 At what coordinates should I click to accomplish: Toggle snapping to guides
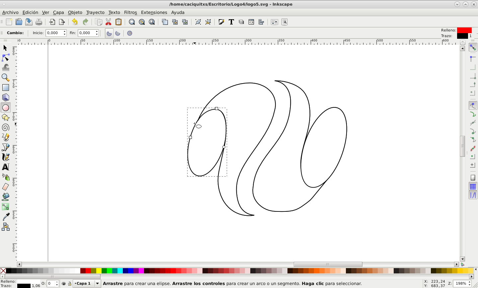pos(473,196)
